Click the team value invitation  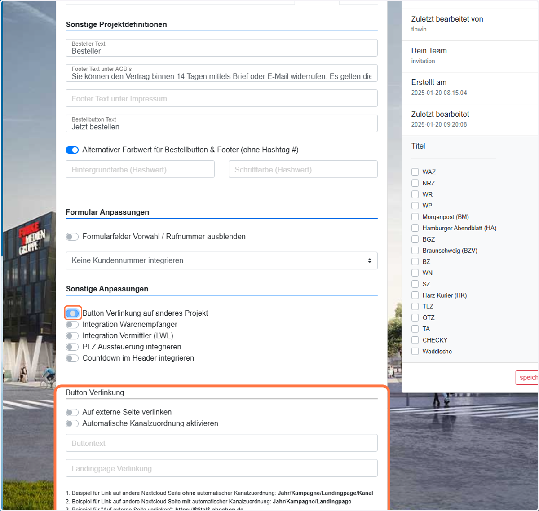click(423, 61)
